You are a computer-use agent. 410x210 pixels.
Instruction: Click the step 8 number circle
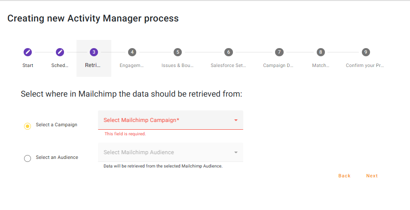click(x=321, y=52)
